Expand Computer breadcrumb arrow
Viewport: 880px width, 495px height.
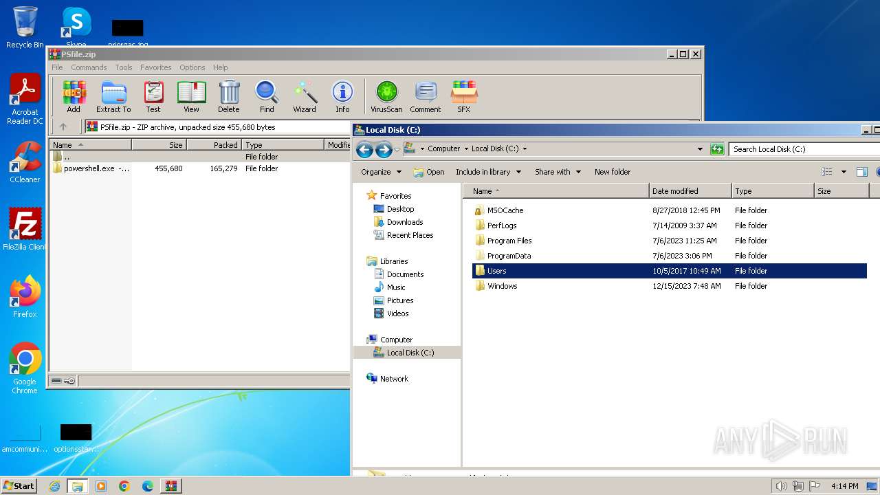coord(465,148)
